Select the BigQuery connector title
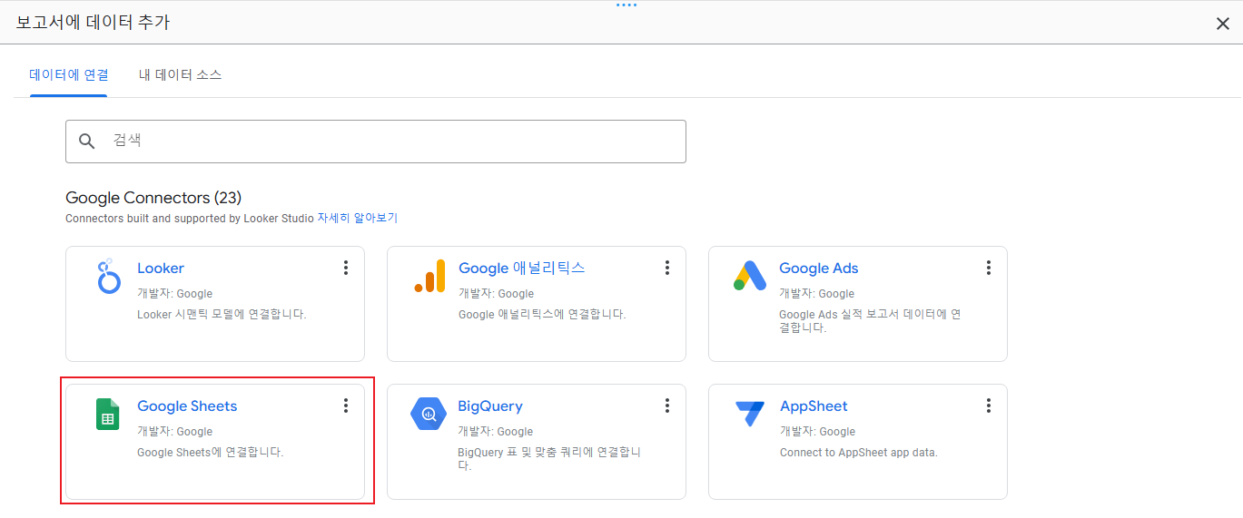This screenshot has height=518, width=1243. point(490,406)
